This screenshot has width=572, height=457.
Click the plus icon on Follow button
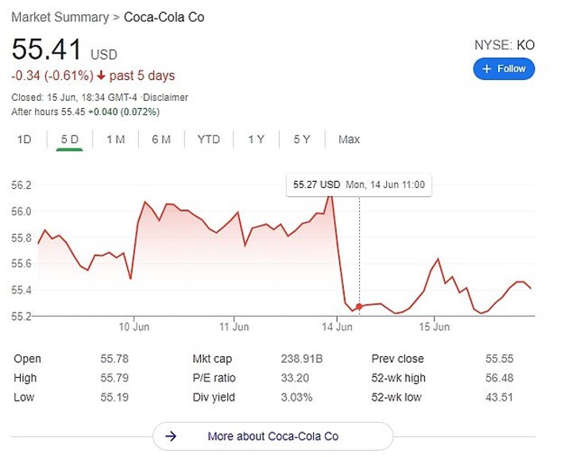[x=487, y=69]
